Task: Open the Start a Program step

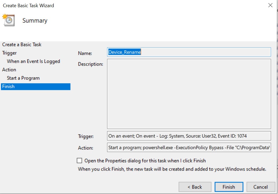Action: click(x=23, y=78)
